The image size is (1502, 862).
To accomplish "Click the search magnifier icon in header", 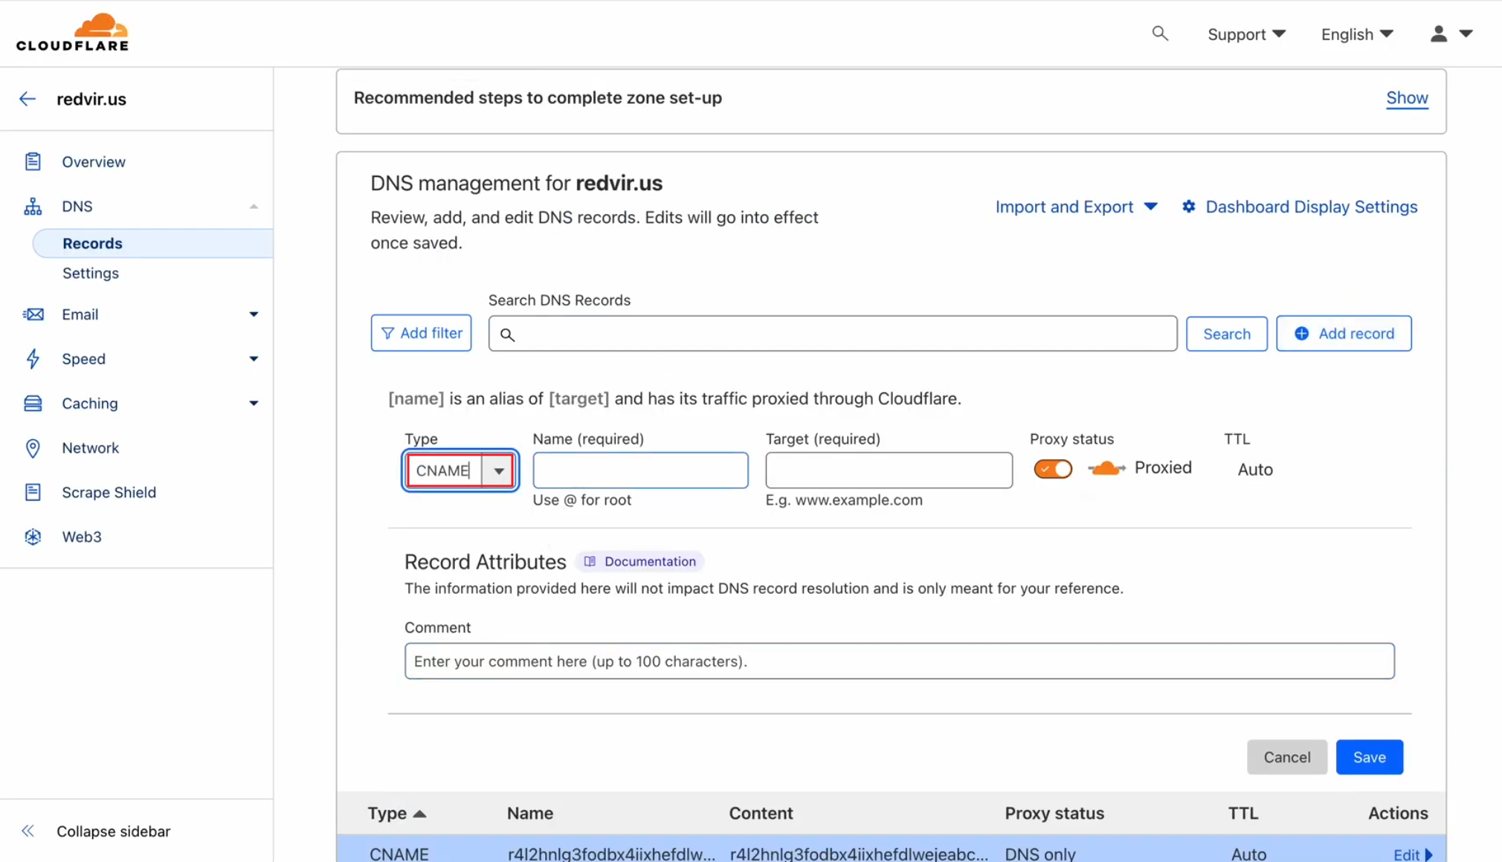I will [1159, 33].
